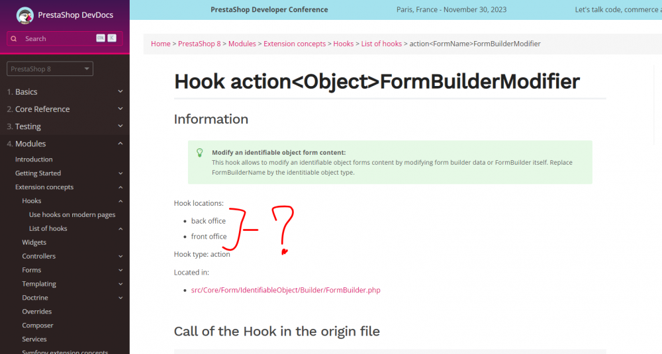Expand the Getting Started chevron
This screenshot has height=354, width=662.
pos(120,173)
